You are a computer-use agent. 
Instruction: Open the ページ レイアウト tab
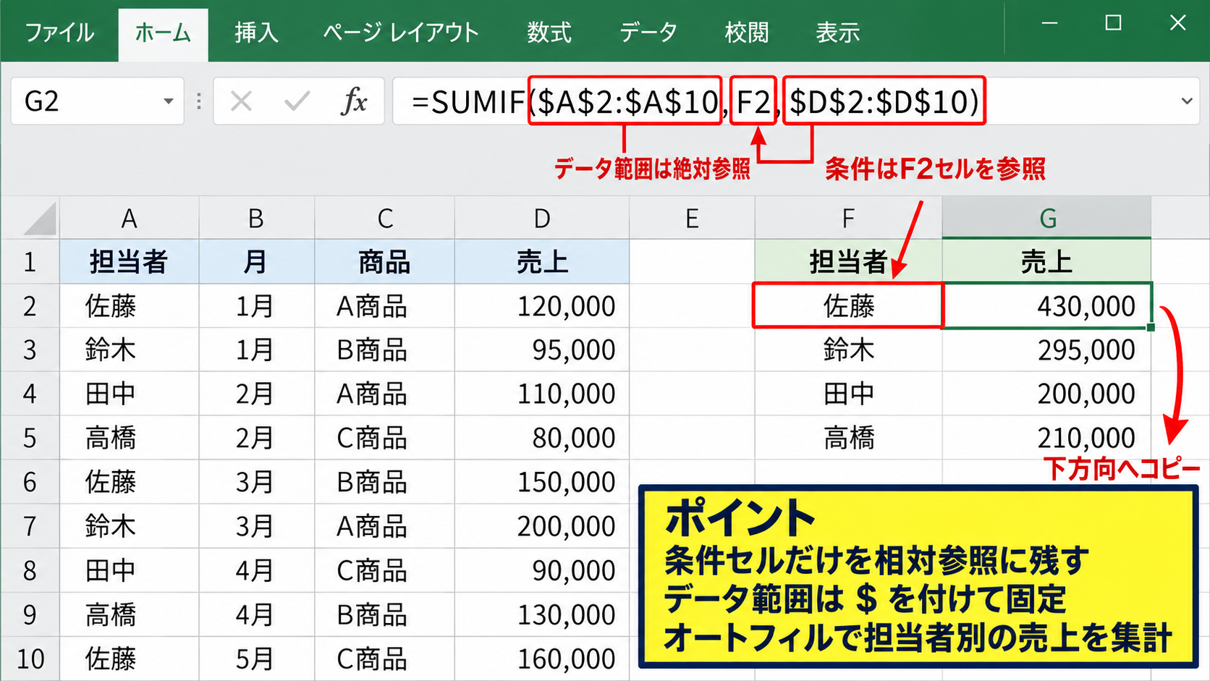tap(401, 33)
